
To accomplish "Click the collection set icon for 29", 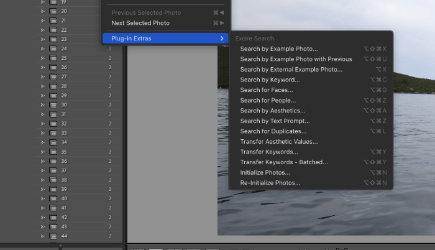I will pos(53,96).
